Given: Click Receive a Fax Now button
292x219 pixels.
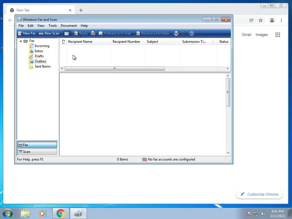Looking at the screenshot, I should (x=153, y=33).
